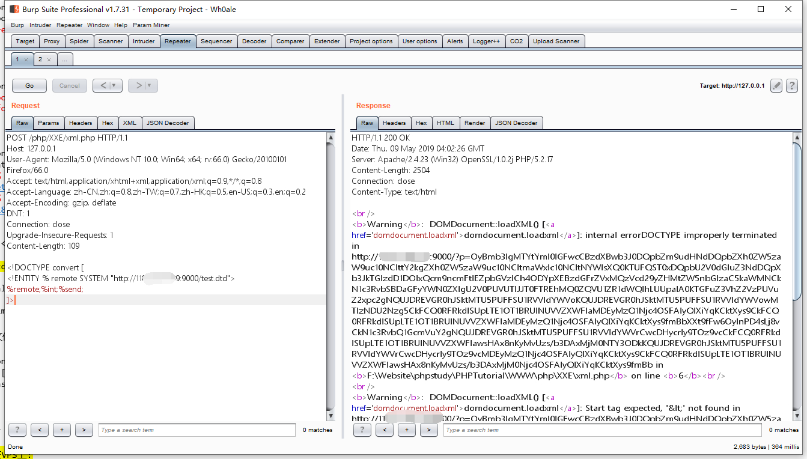Switch to the Proxy tool tab
Viewport: 807px width, 459px height.
(52, 41)
